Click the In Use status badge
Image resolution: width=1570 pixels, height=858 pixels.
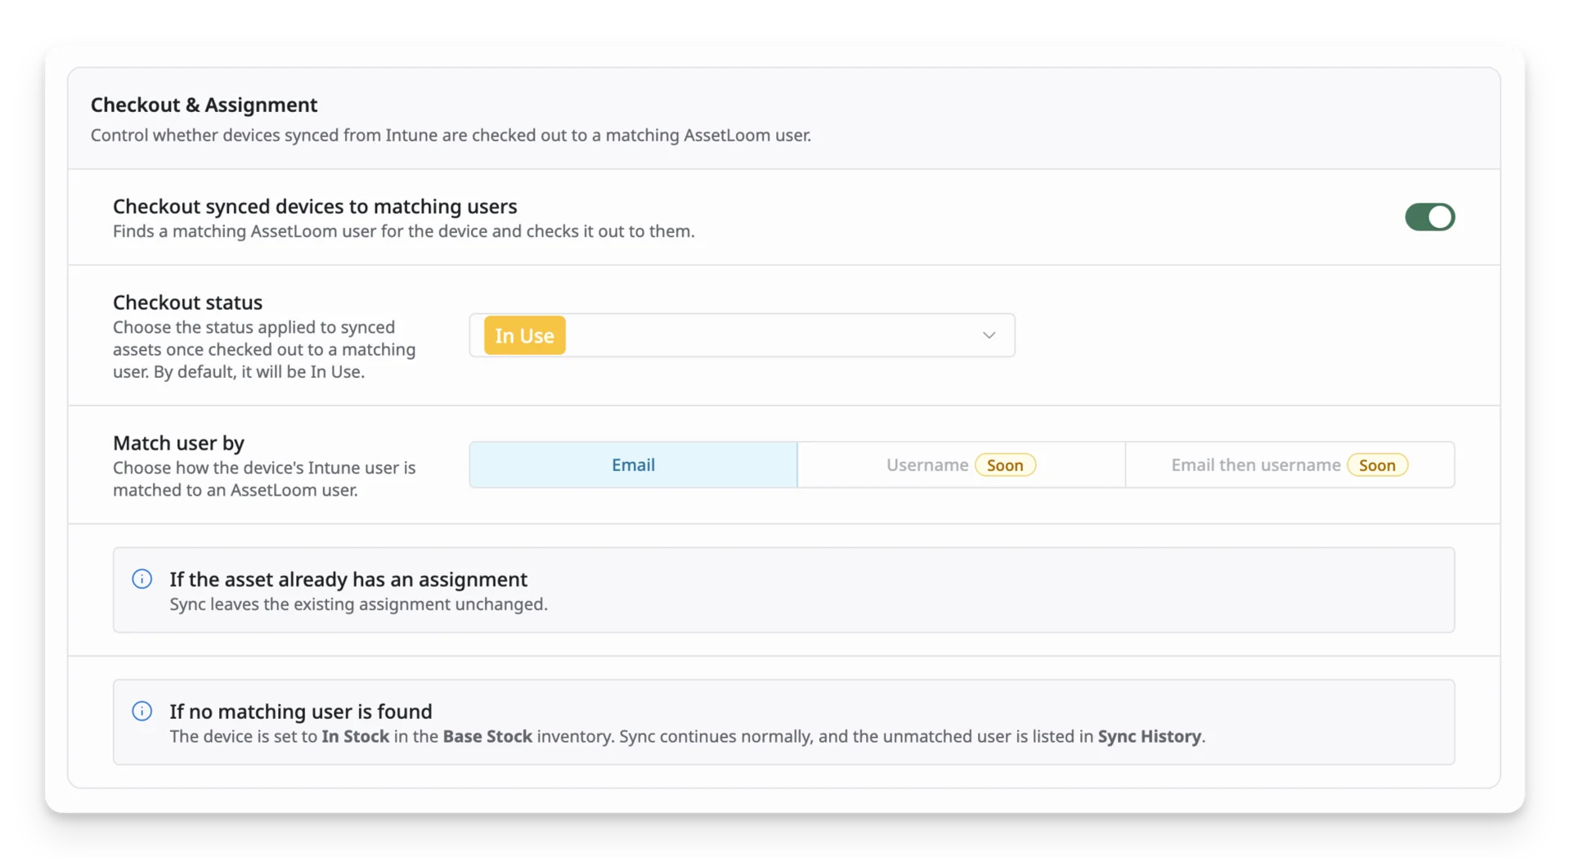pyautogui.click(x=524, y=335)
